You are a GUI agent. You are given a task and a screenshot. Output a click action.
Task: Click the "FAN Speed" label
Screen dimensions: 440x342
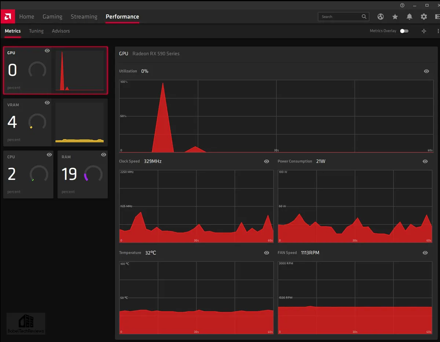(287, 253)
